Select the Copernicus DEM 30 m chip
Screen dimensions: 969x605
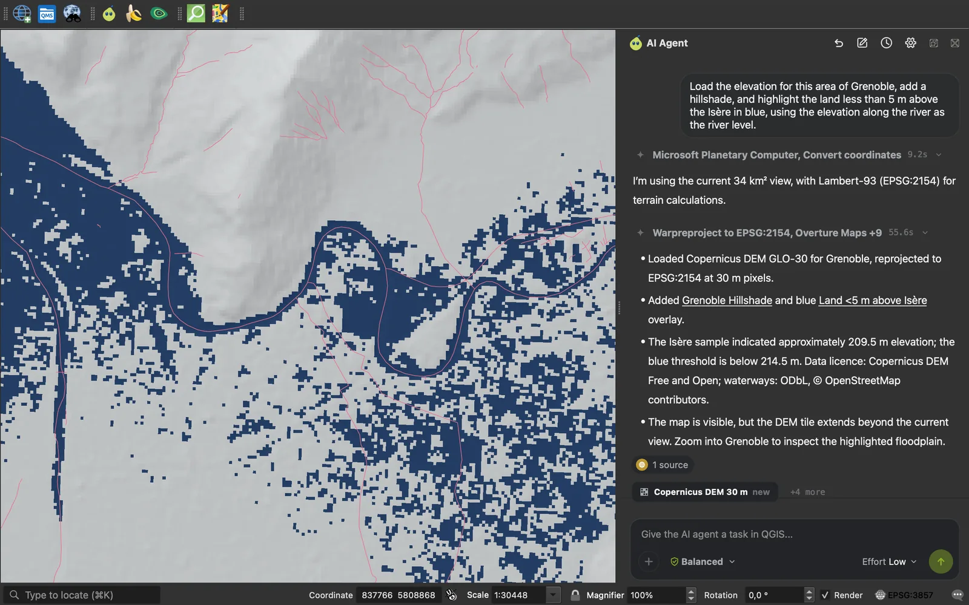point(705,492)
